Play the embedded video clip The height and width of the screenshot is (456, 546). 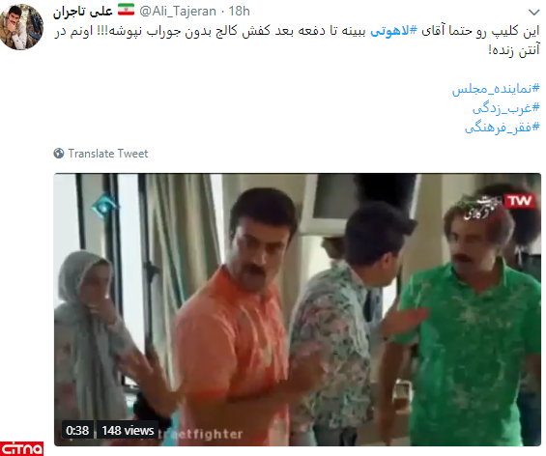click(298, 309)
